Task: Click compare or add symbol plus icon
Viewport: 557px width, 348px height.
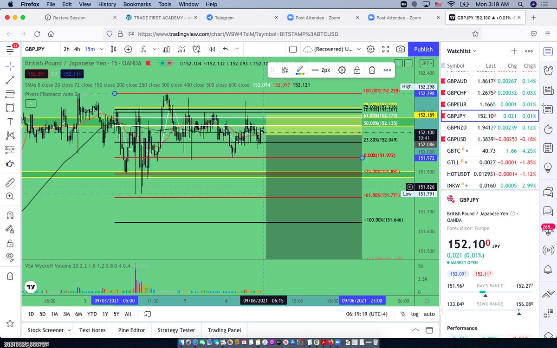Action: (x=128, y=49)
